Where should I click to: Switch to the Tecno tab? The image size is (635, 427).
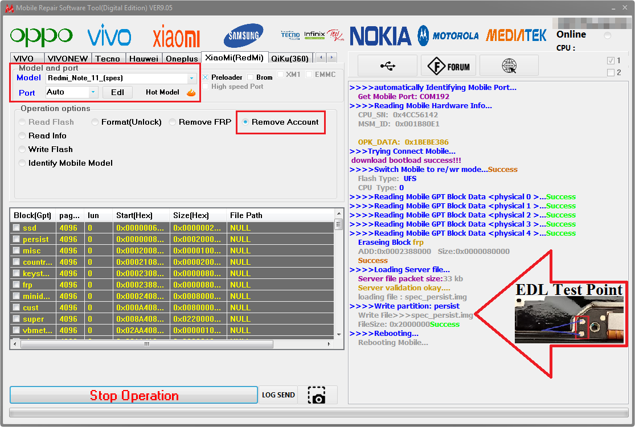point(108,59)
